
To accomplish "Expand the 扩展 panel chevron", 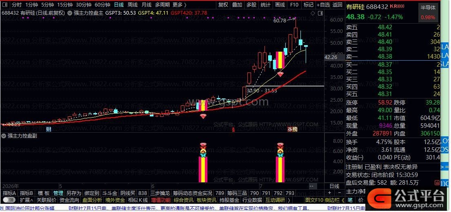I will click(27, 200).
